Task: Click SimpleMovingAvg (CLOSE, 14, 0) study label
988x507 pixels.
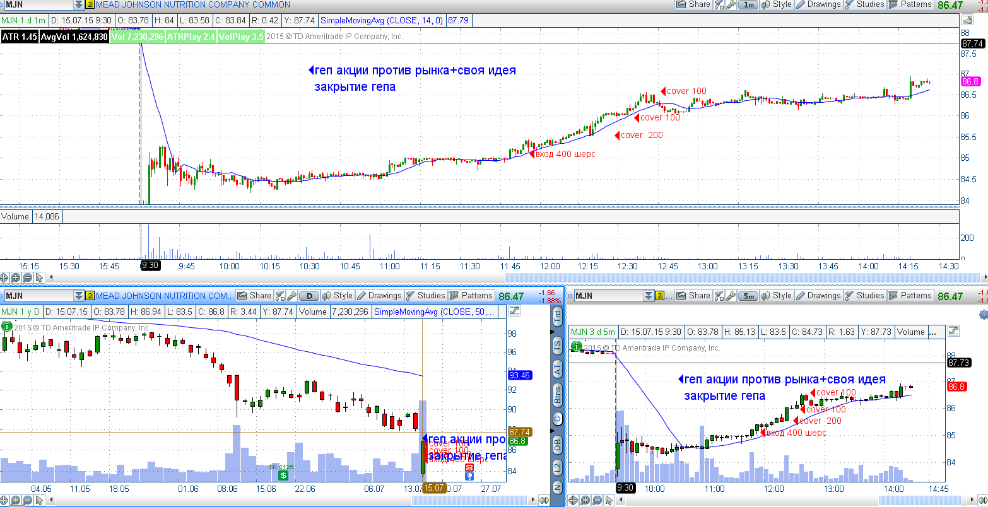Action: (x=382, y=20)
